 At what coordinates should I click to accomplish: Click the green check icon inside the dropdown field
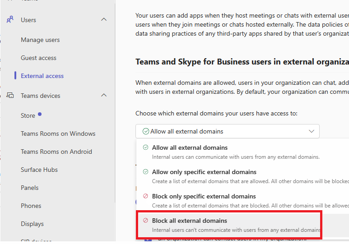tap(145, 131)
